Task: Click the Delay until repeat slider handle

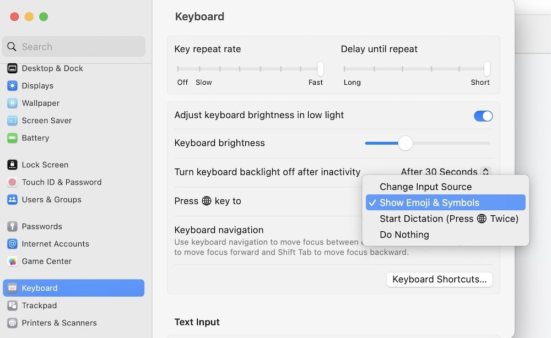Action: [x=487, y=69]
